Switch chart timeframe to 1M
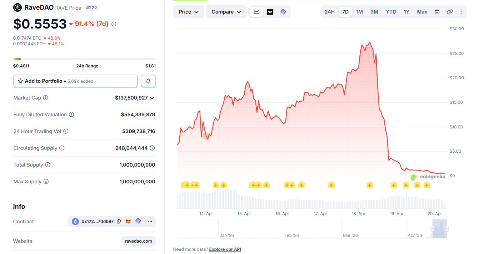The width and height of the screenshot is (489, 254). pyautogui.click(x=359, y=11)
